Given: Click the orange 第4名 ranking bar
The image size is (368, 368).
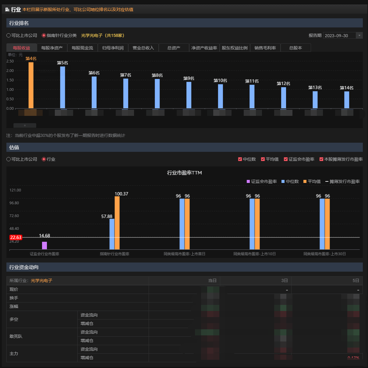Looking at the screenshot, I should coord(31,85).
